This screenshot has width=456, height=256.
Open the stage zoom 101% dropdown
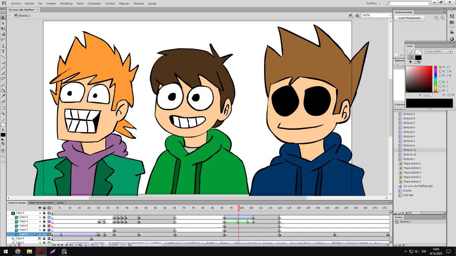click(x=390, y=16)
